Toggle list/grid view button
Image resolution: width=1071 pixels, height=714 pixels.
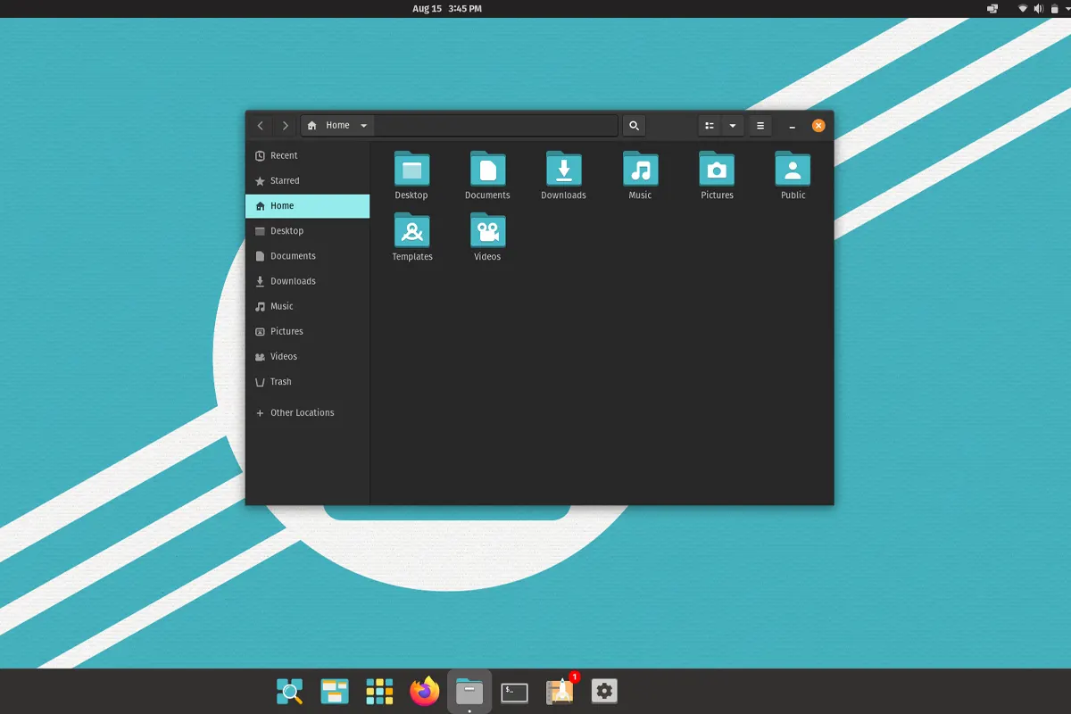point(710,126)
